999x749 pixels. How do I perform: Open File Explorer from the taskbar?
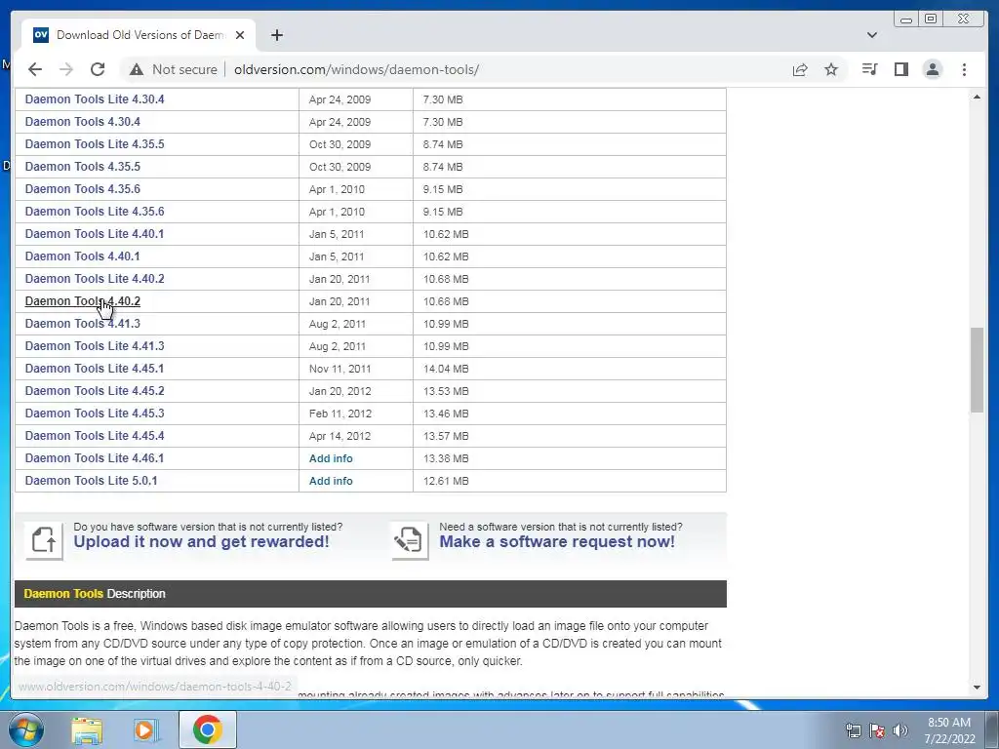coord(87,729)
